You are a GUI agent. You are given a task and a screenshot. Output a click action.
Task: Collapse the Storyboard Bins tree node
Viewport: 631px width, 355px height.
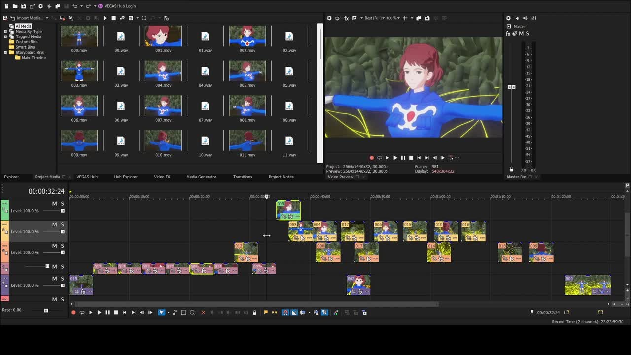point(5,52)
